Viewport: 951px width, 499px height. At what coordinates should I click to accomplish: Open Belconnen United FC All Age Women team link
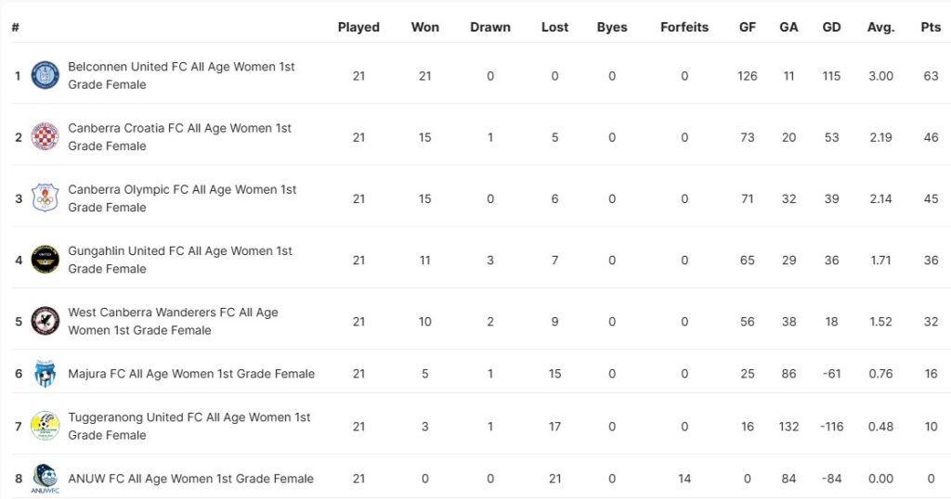click(x=181, y=76)
